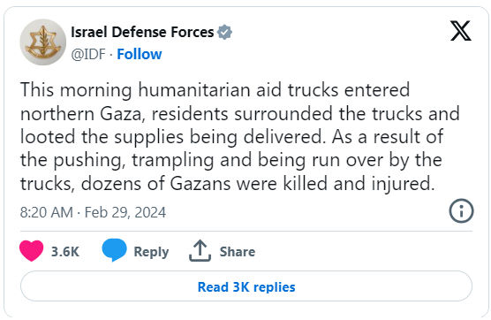The image size is (491, 320).
Task: Open the X logo link
Action: click(460, 31)
